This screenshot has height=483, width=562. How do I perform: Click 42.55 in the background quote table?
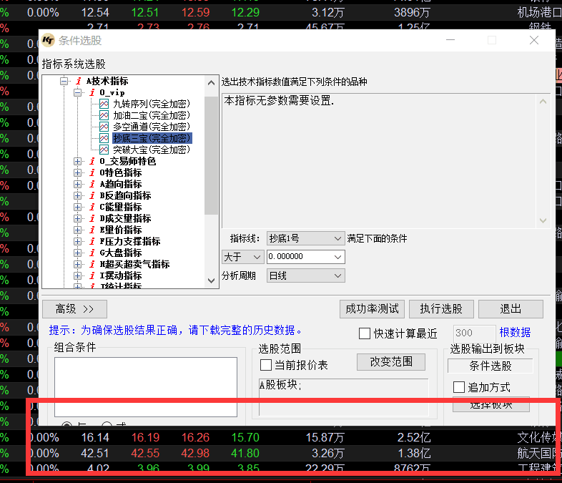(145, 454)
